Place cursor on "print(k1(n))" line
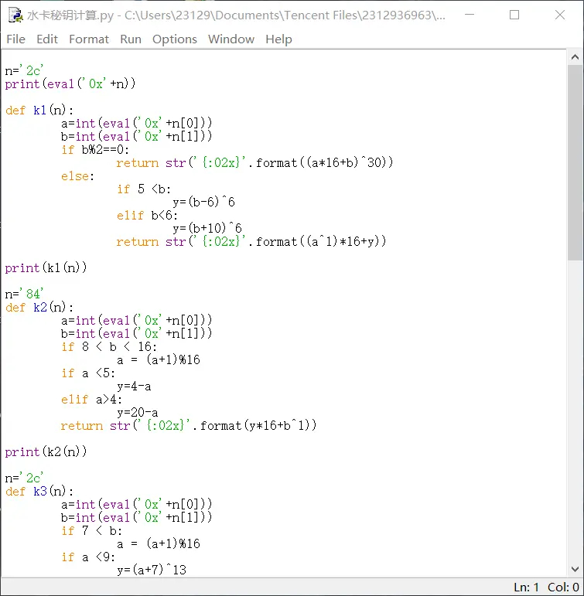Image resolution: width=584 pixels, height=596 pixels. point(46,267)
